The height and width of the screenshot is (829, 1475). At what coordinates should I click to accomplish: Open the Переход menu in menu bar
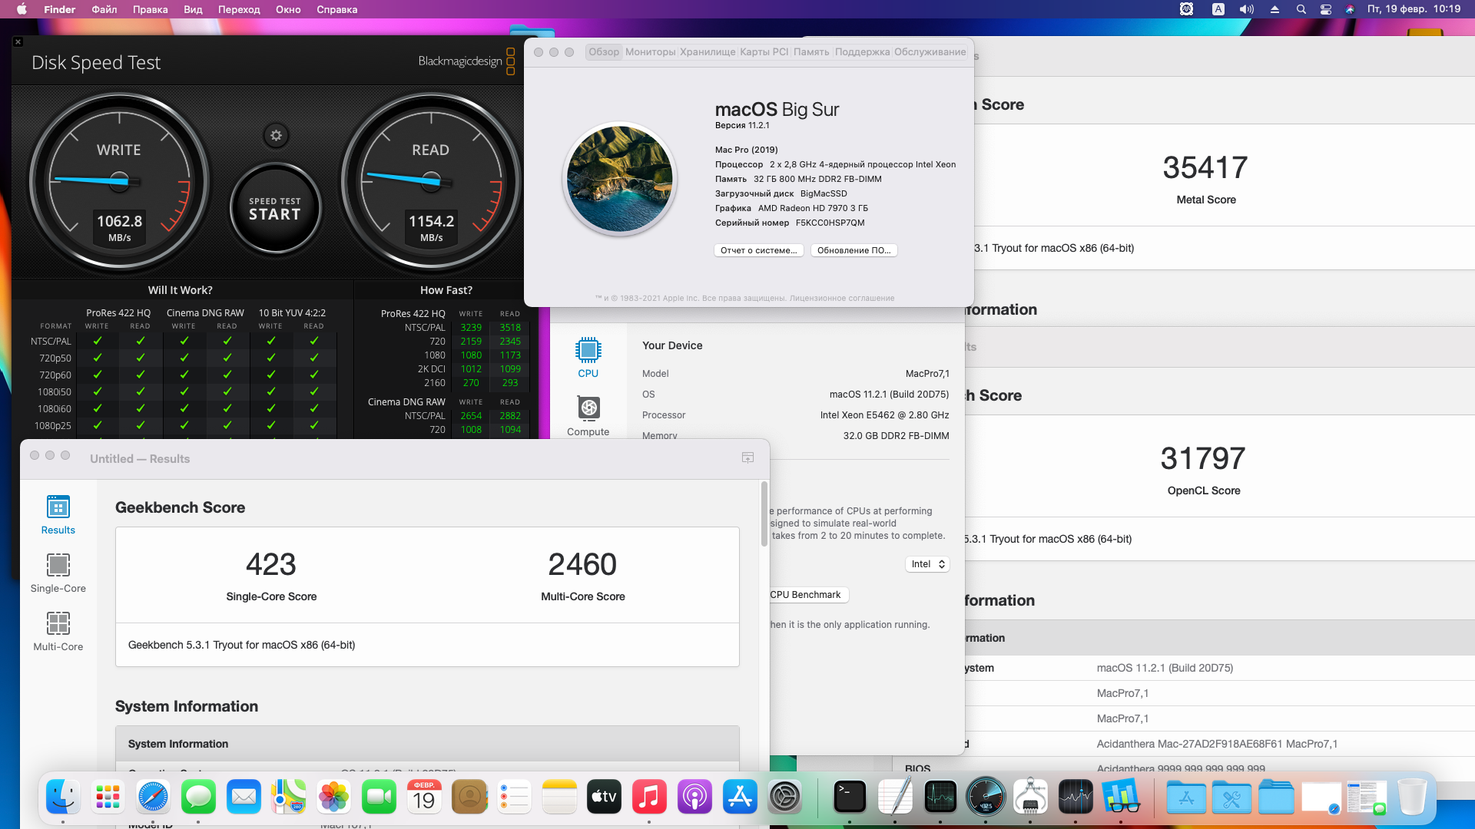point(239,9)
